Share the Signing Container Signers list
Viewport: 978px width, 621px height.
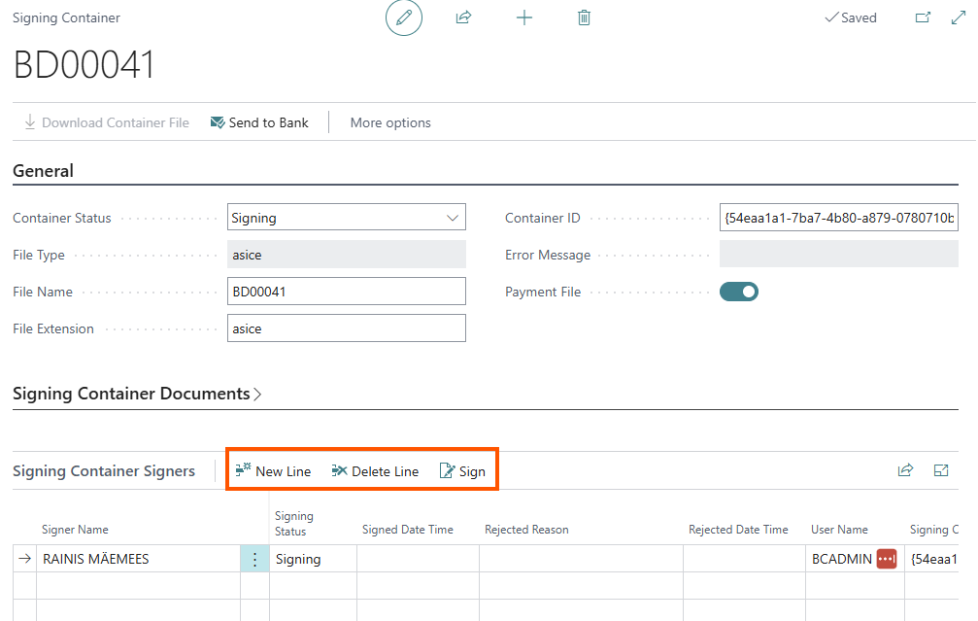[905, 470]
